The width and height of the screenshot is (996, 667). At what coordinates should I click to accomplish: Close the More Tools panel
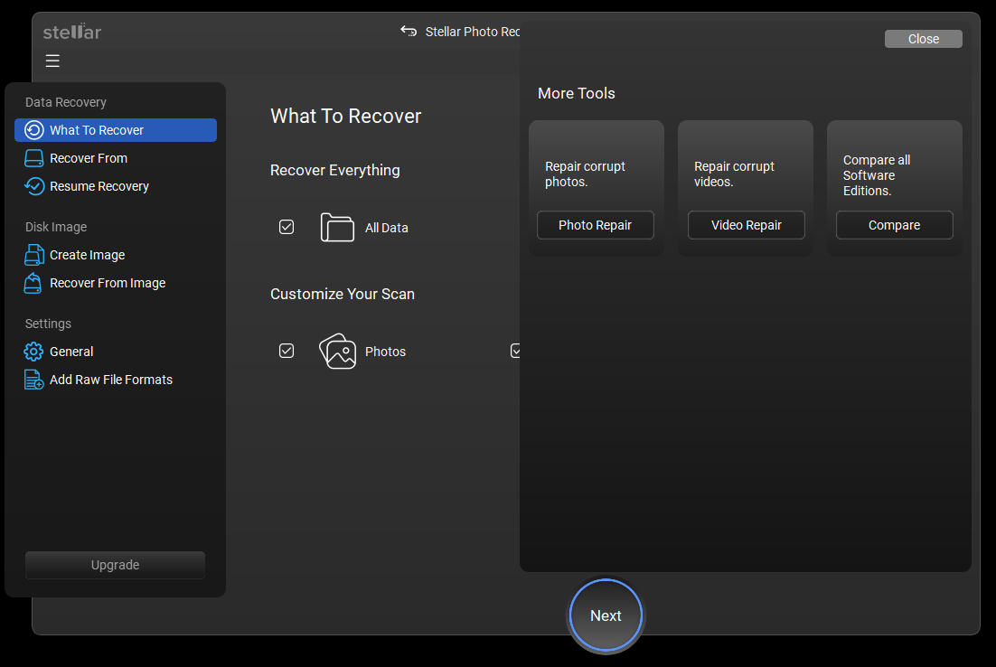pos(923,39)
